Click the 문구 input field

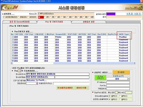pos(124,17)
